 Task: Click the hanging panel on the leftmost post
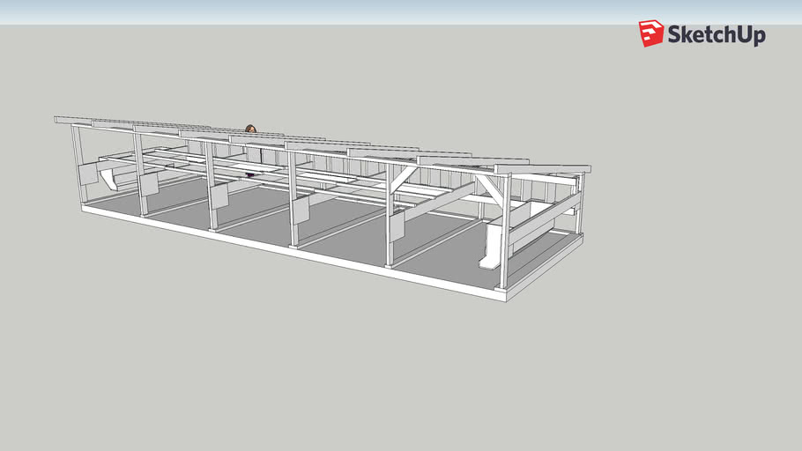click(x=88, y=174)
